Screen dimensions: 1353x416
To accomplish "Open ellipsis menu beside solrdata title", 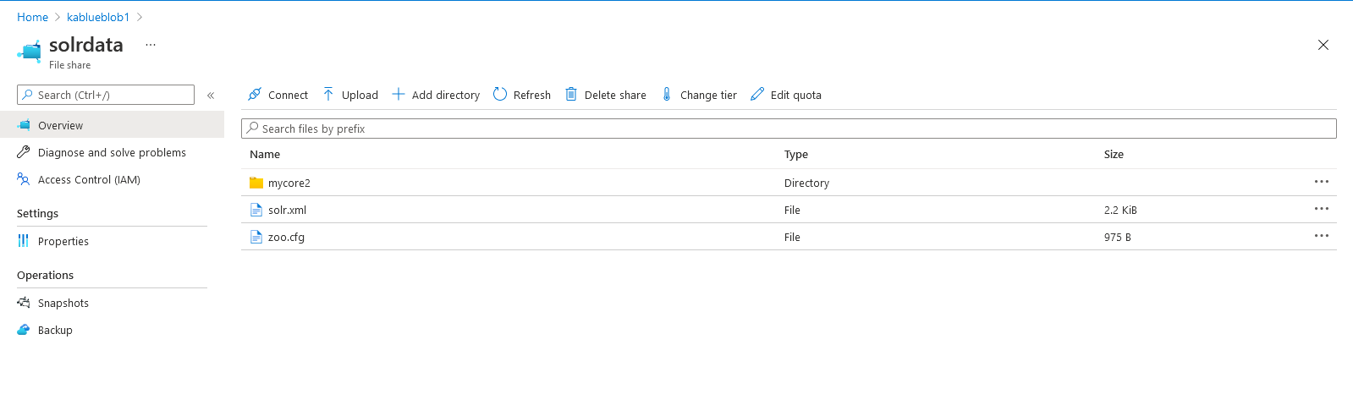I will tap(151, 45).
